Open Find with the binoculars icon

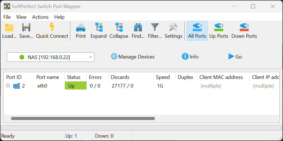pyautogui.click(x=138, y=28)
